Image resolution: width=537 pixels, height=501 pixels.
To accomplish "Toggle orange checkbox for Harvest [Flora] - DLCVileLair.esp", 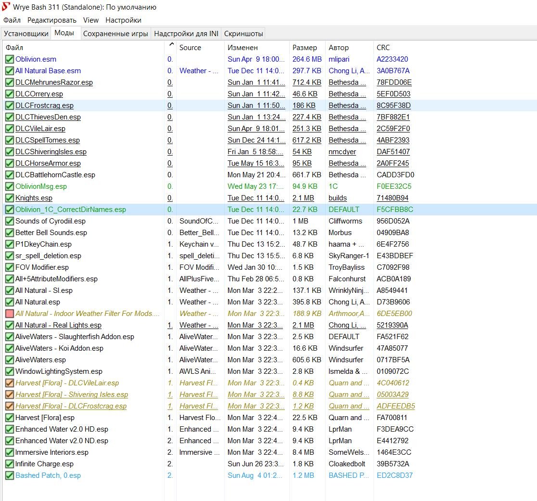I will coord(10,383).
